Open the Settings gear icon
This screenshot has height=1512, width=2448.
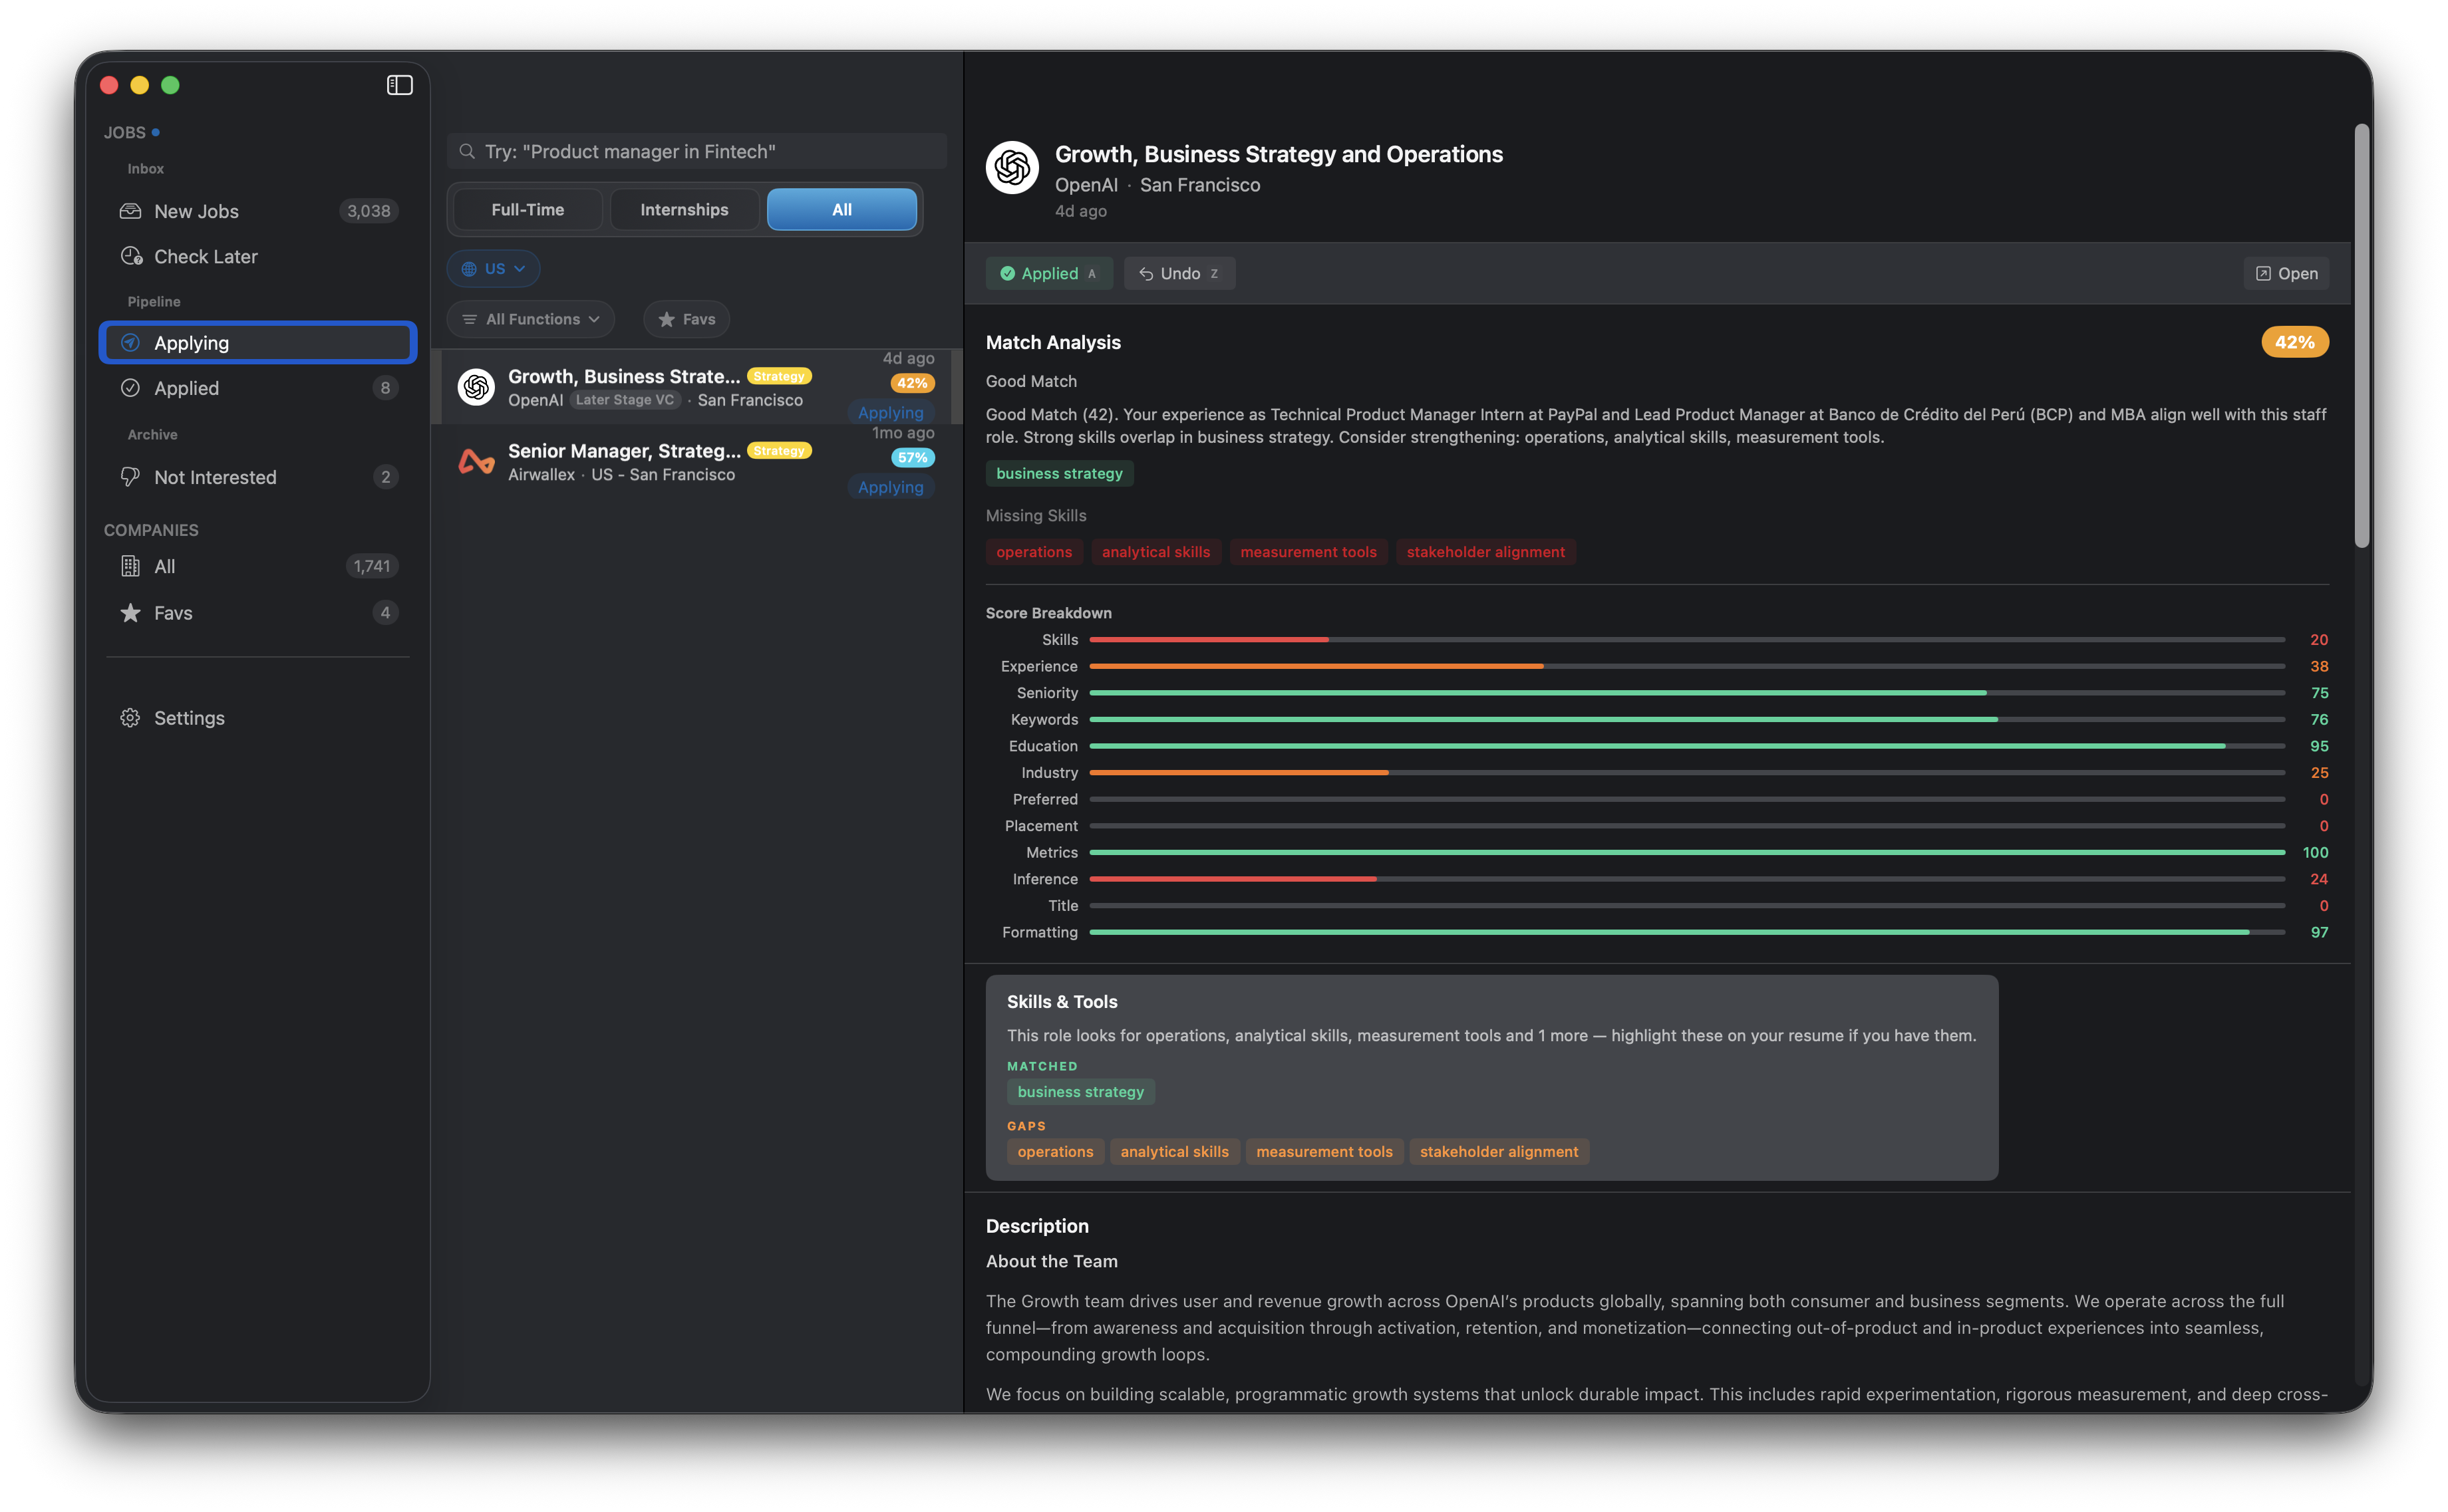[x=130, y=718]
